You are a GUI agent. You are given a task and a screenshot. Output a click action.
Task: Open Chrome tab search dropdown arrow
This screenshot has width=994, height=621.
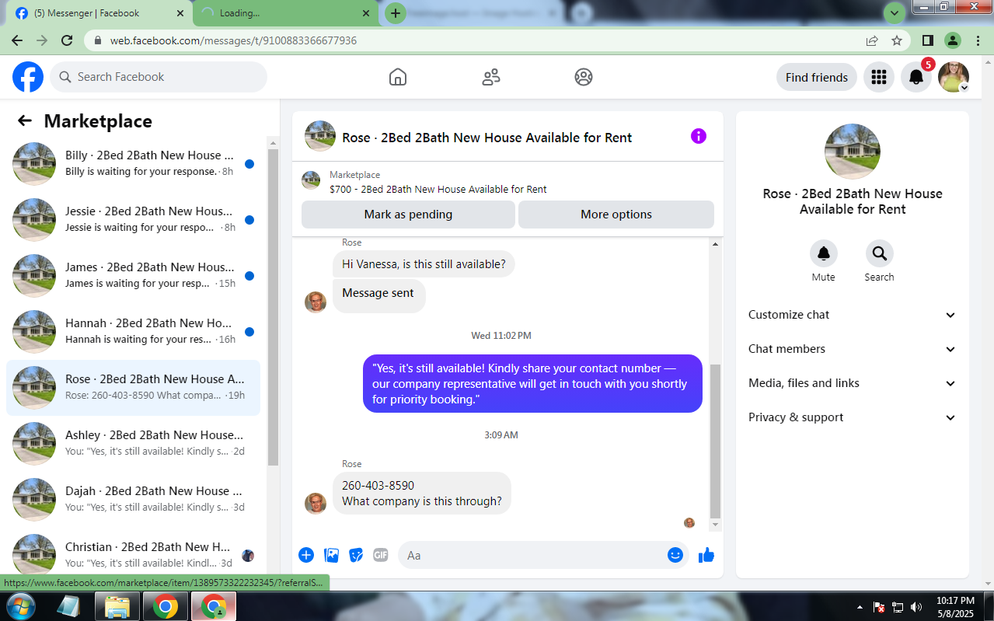pos(895,12)
